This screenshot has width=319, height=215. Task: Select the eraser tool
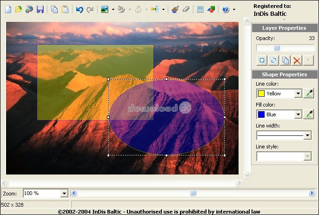tap(186, 9)
